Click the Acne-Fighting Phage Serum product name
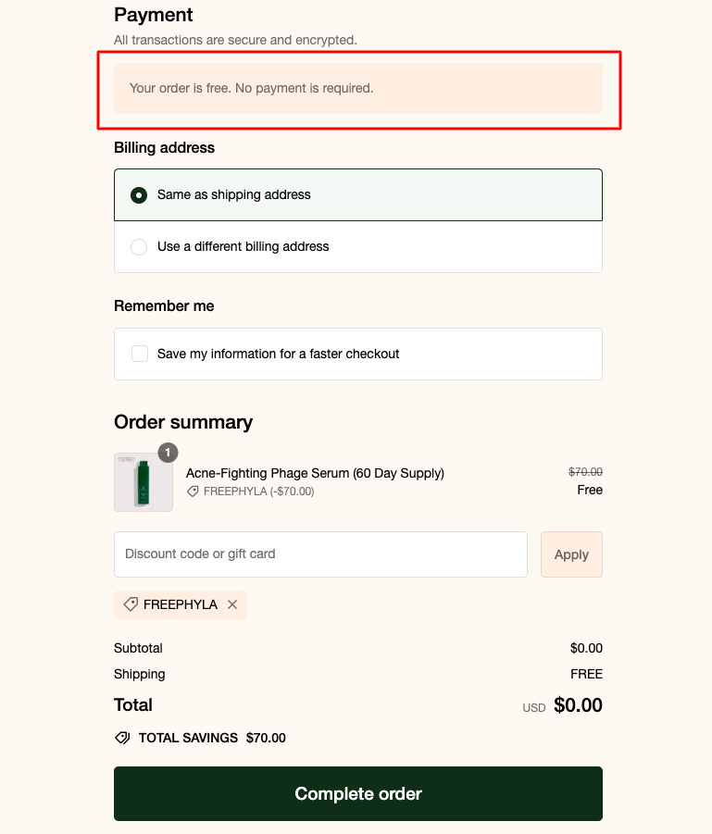 click(x=315, y=473)
